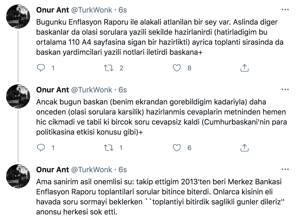The image size is (298, 223).
Task: Click the Onur Ant name on third tweet
Action: [52, 170]
